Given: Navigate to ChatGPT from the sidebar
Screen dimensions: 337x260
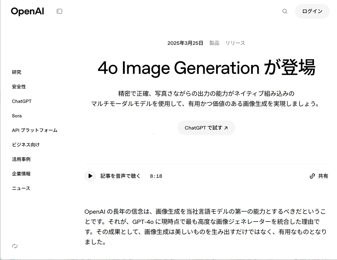Looking at the screenshot, I should tap(22, 101).
